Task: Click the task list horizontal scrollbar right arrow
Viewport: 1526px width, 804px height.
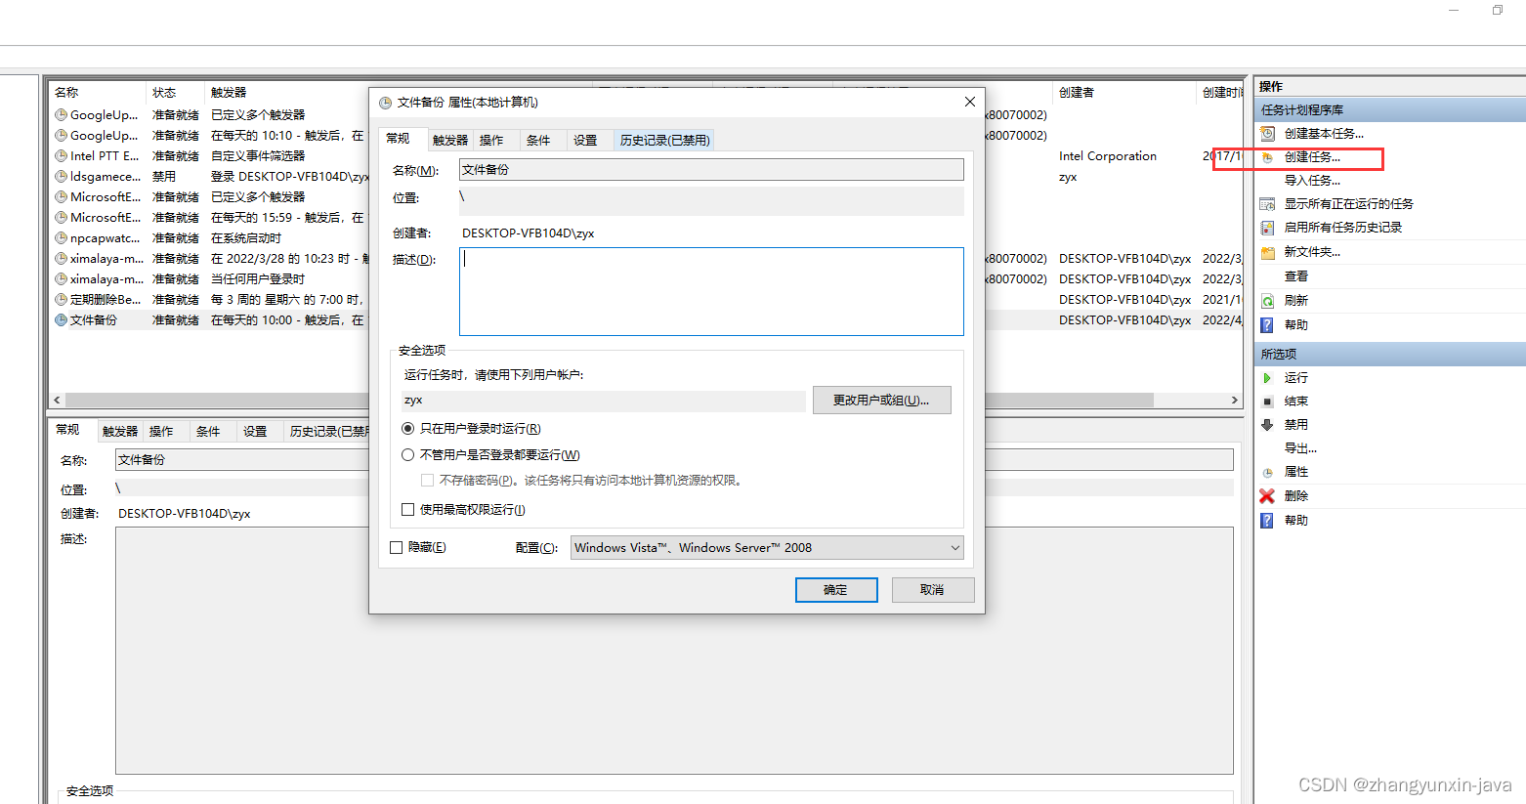Action: point(1234,400)
